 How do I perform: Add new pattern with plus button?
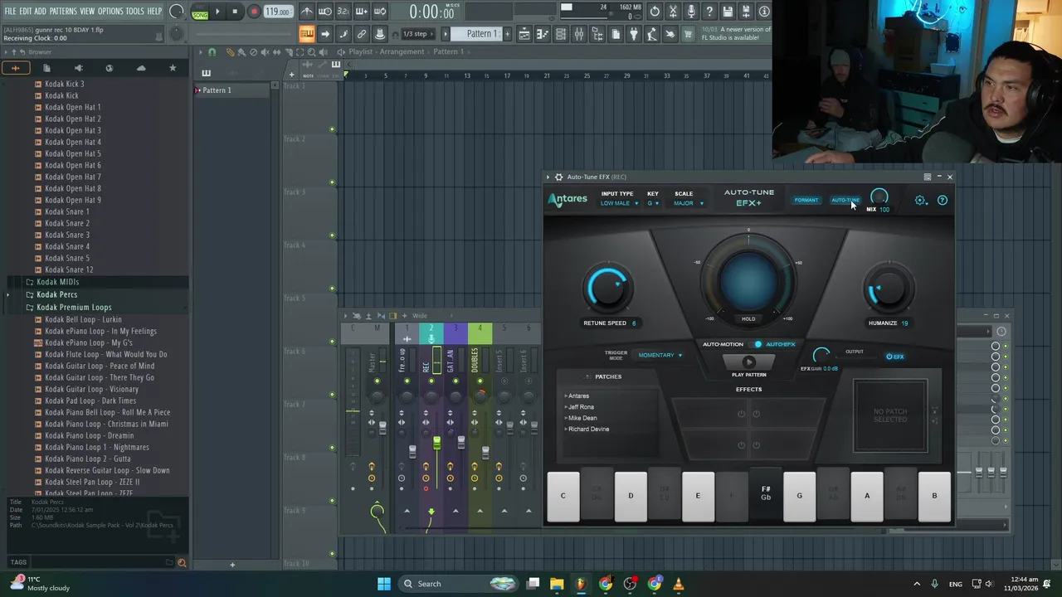[505, 34]
